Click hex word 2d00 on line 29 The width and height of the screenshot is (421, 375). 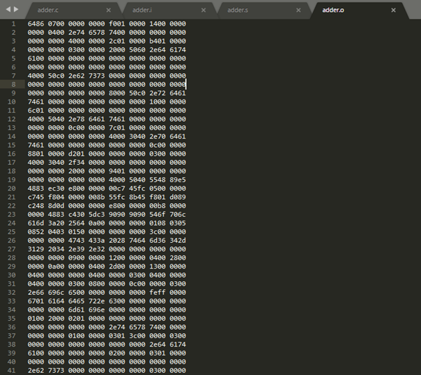(x=117, y=266)
